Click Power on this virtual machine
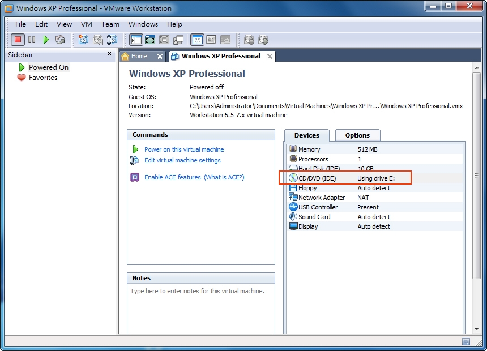This screenshot has width=487, height=351. pos(184,149)
